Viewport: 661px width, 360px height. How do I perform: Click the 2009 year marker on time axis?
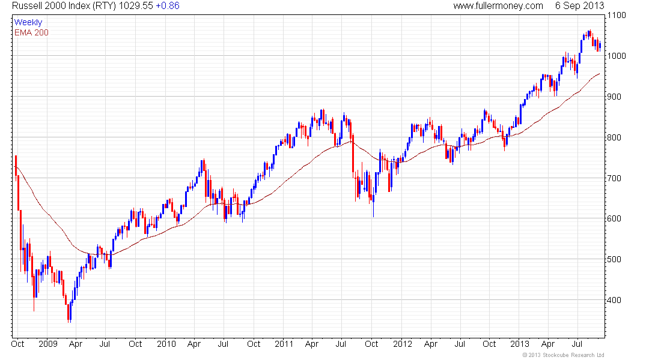[x=47, y=344]
